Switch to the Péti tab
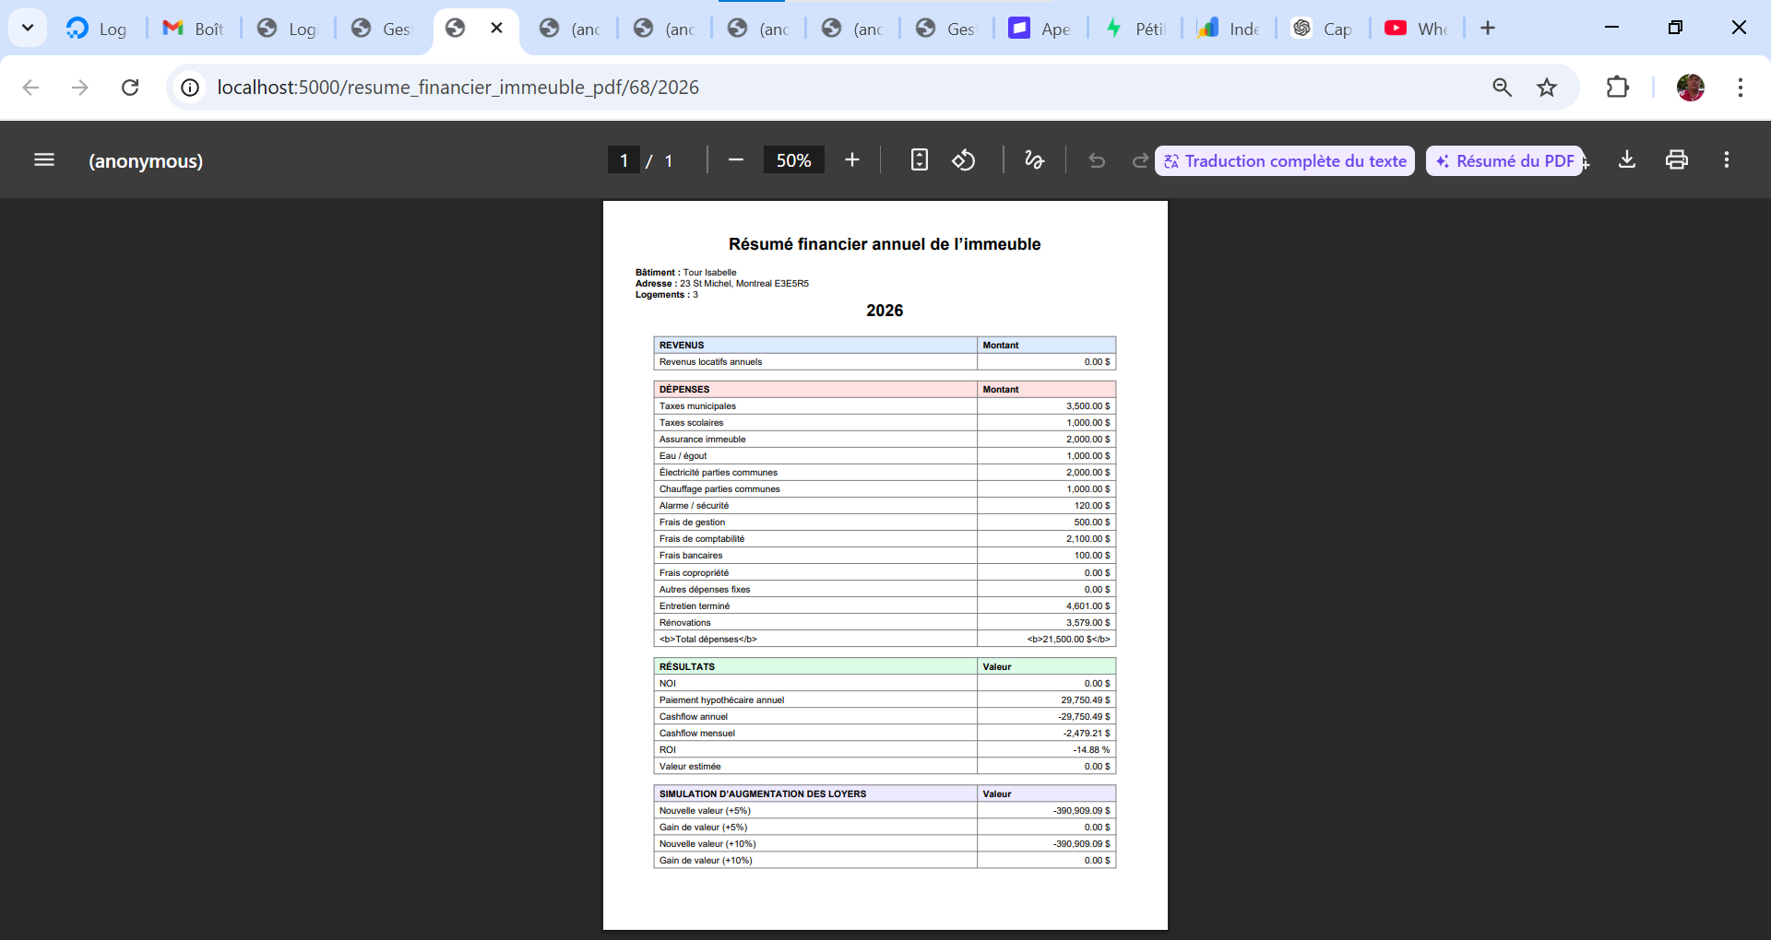1771x940 pixels. coord(1135,29)
